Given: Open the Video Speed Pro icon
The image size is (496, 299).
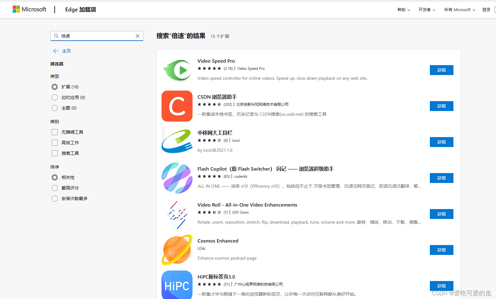Looking at the screenshot, I should (x=177, y=70).
